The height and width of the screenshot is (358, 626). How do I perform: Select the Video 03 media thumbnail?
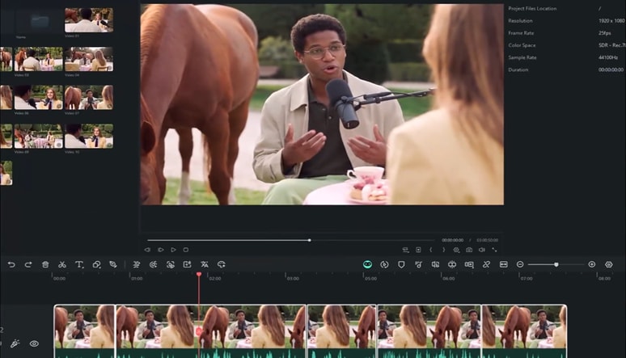point(39,59)
